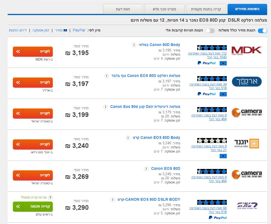
Task: Click זמן אספקה: 5 ימים text
Action: [167, 213]
